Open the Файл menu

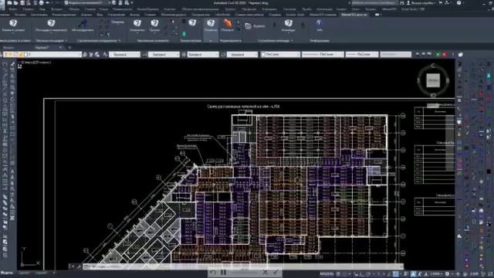click(13, 9)
